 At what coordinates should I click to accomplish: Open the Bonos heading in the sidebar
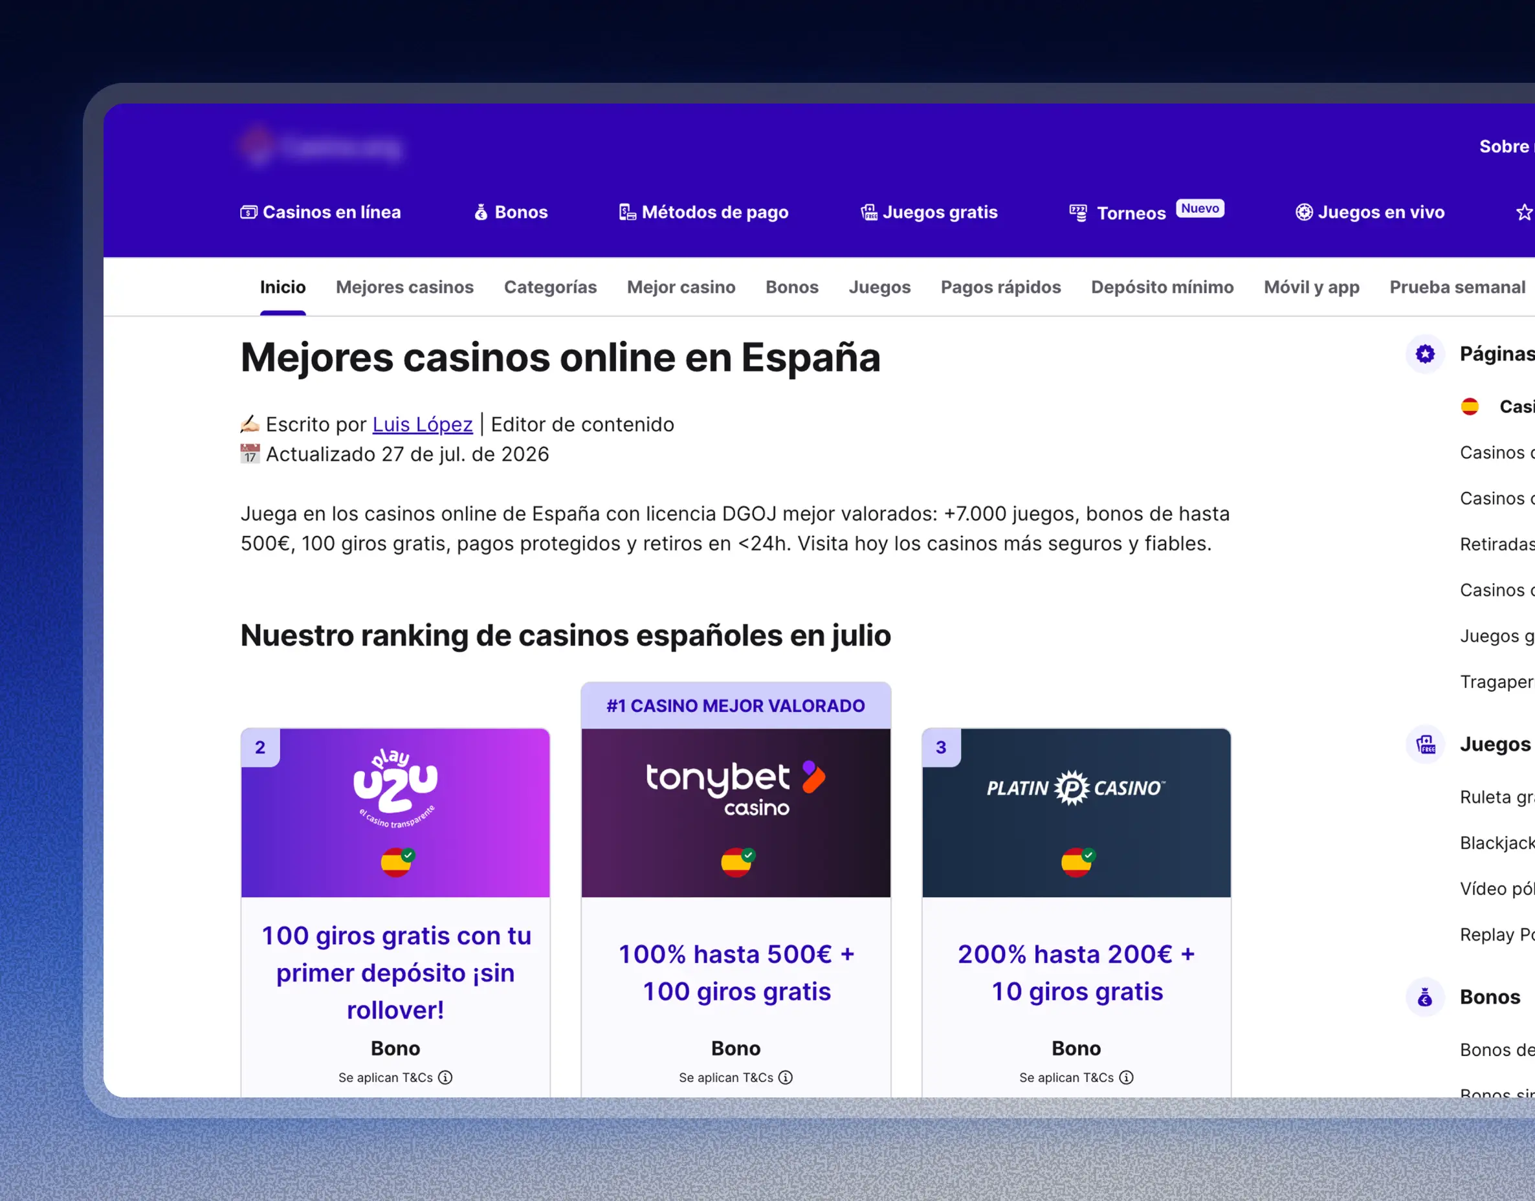click(1490, 997)
